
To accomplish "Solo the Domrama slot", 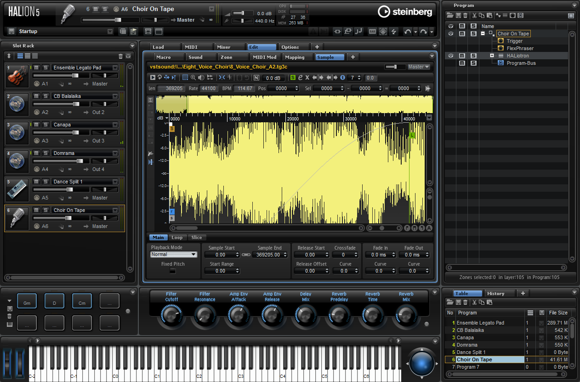I will pos(45,153).
